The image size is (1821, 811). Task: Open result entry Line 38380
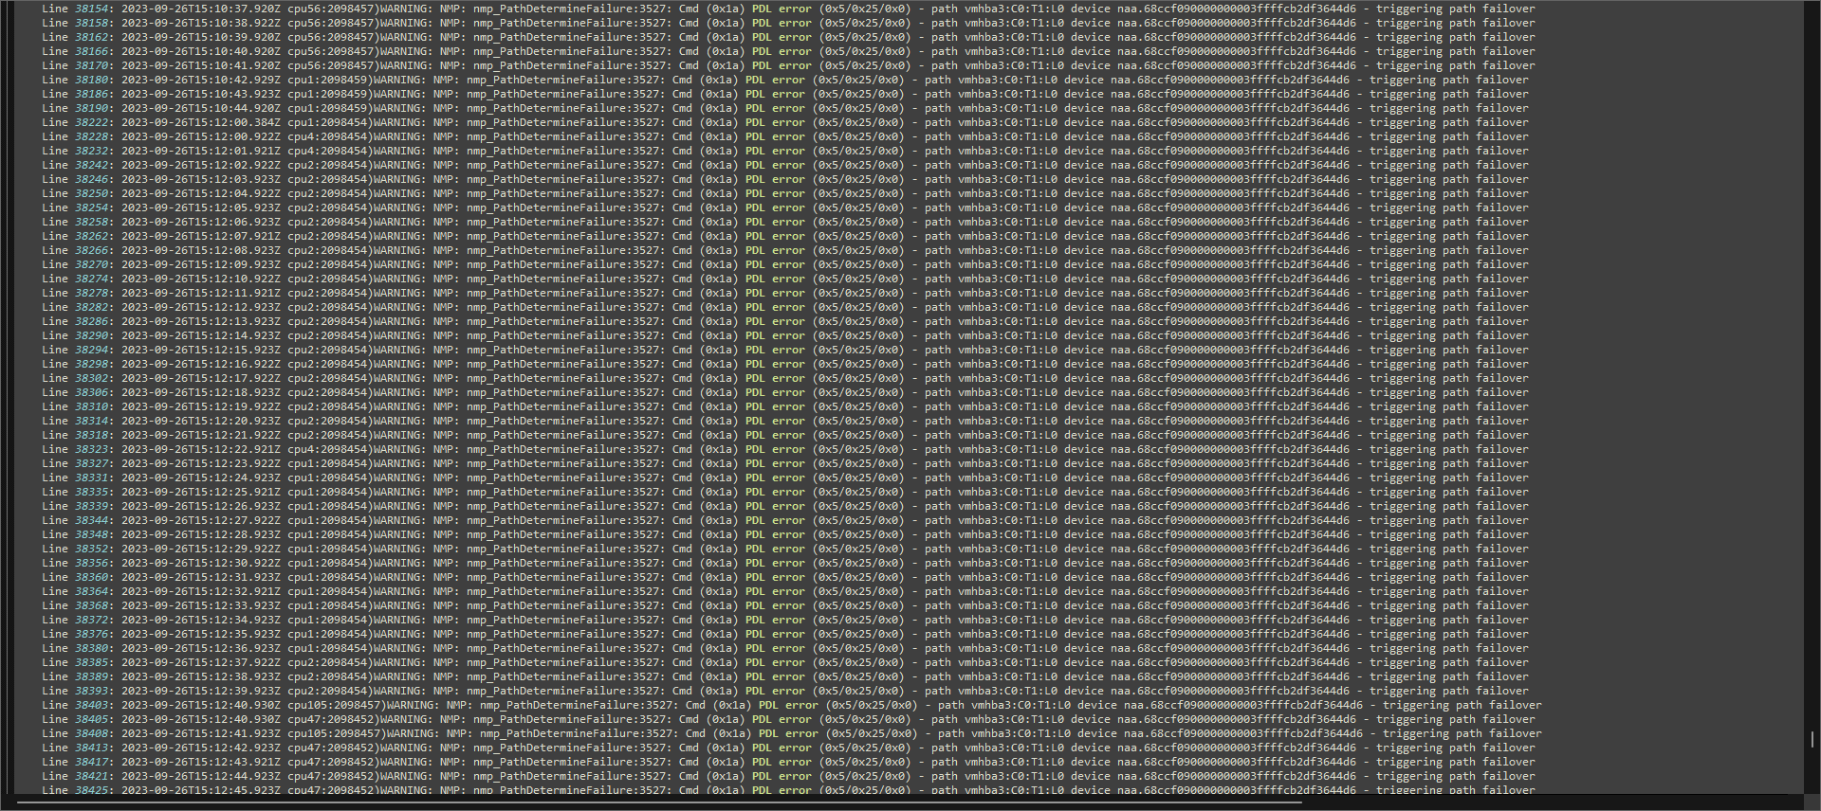[x=785, y=648]
